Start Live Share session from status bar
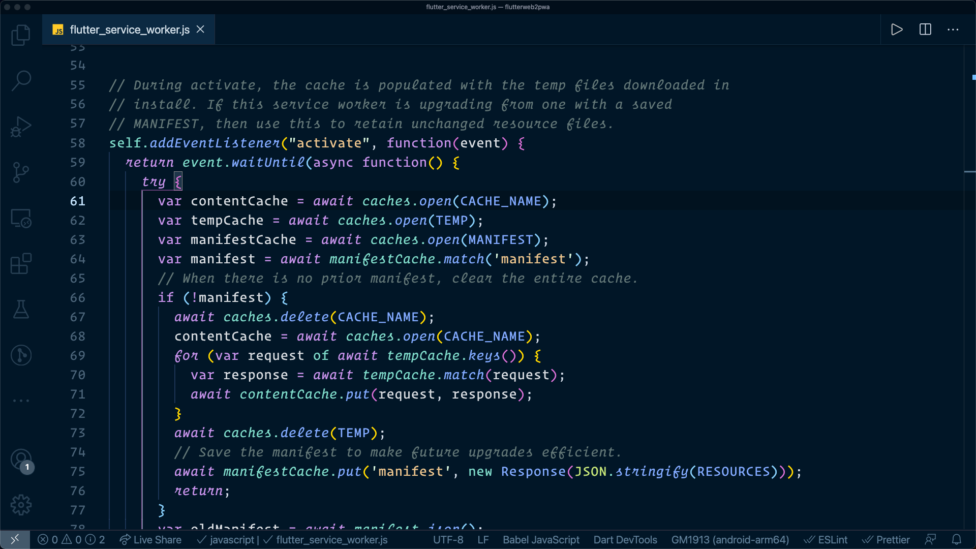Viewport: 976px width, 549px height. [150, 540]
